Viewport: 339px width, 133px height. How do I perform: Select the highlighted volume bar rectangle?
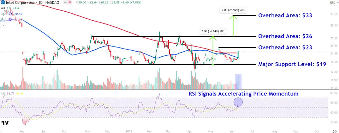click(x=238, y=82)
